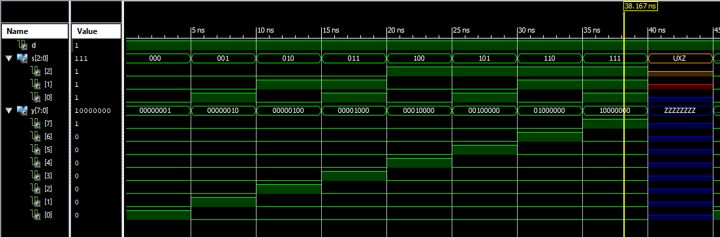Click the 25 ns ruler label
Screen dimensions: 720x237
[x=461, y=30]
